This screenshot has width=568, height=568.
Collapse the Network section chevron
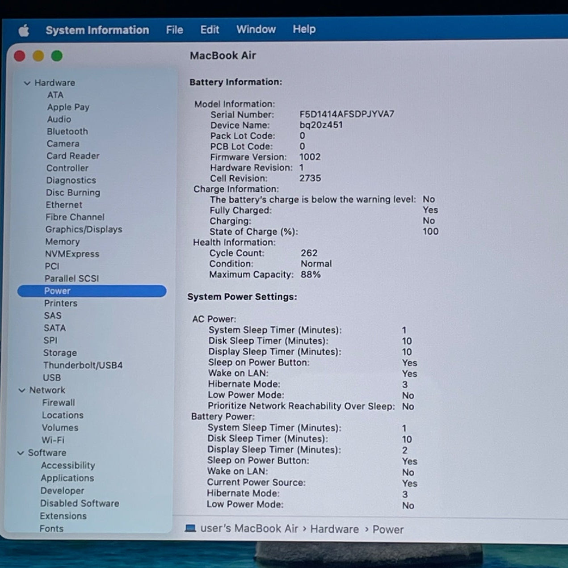point(22,390)
